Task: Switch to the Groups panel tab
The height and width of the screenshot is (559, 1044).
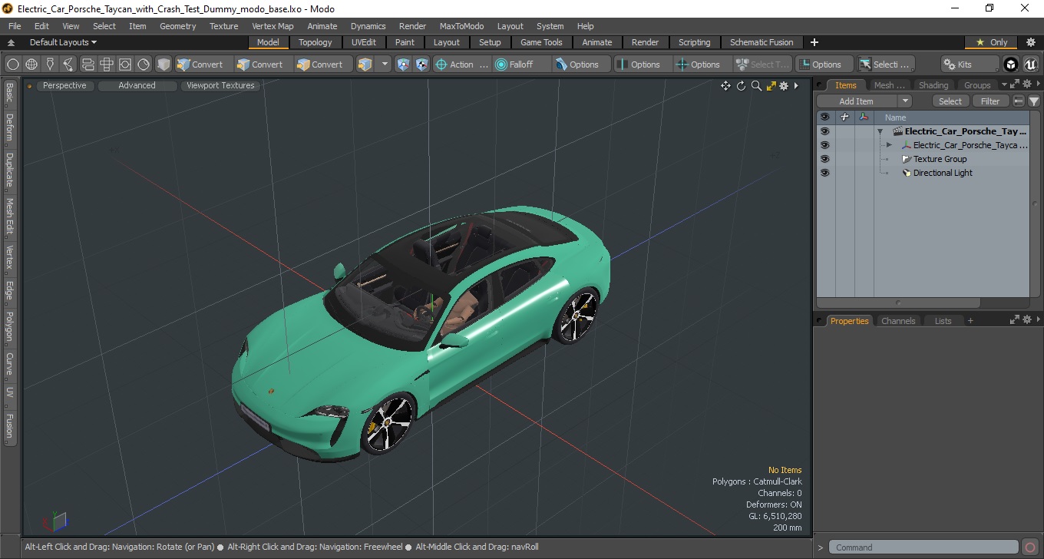Action: [x=977, y=85]
